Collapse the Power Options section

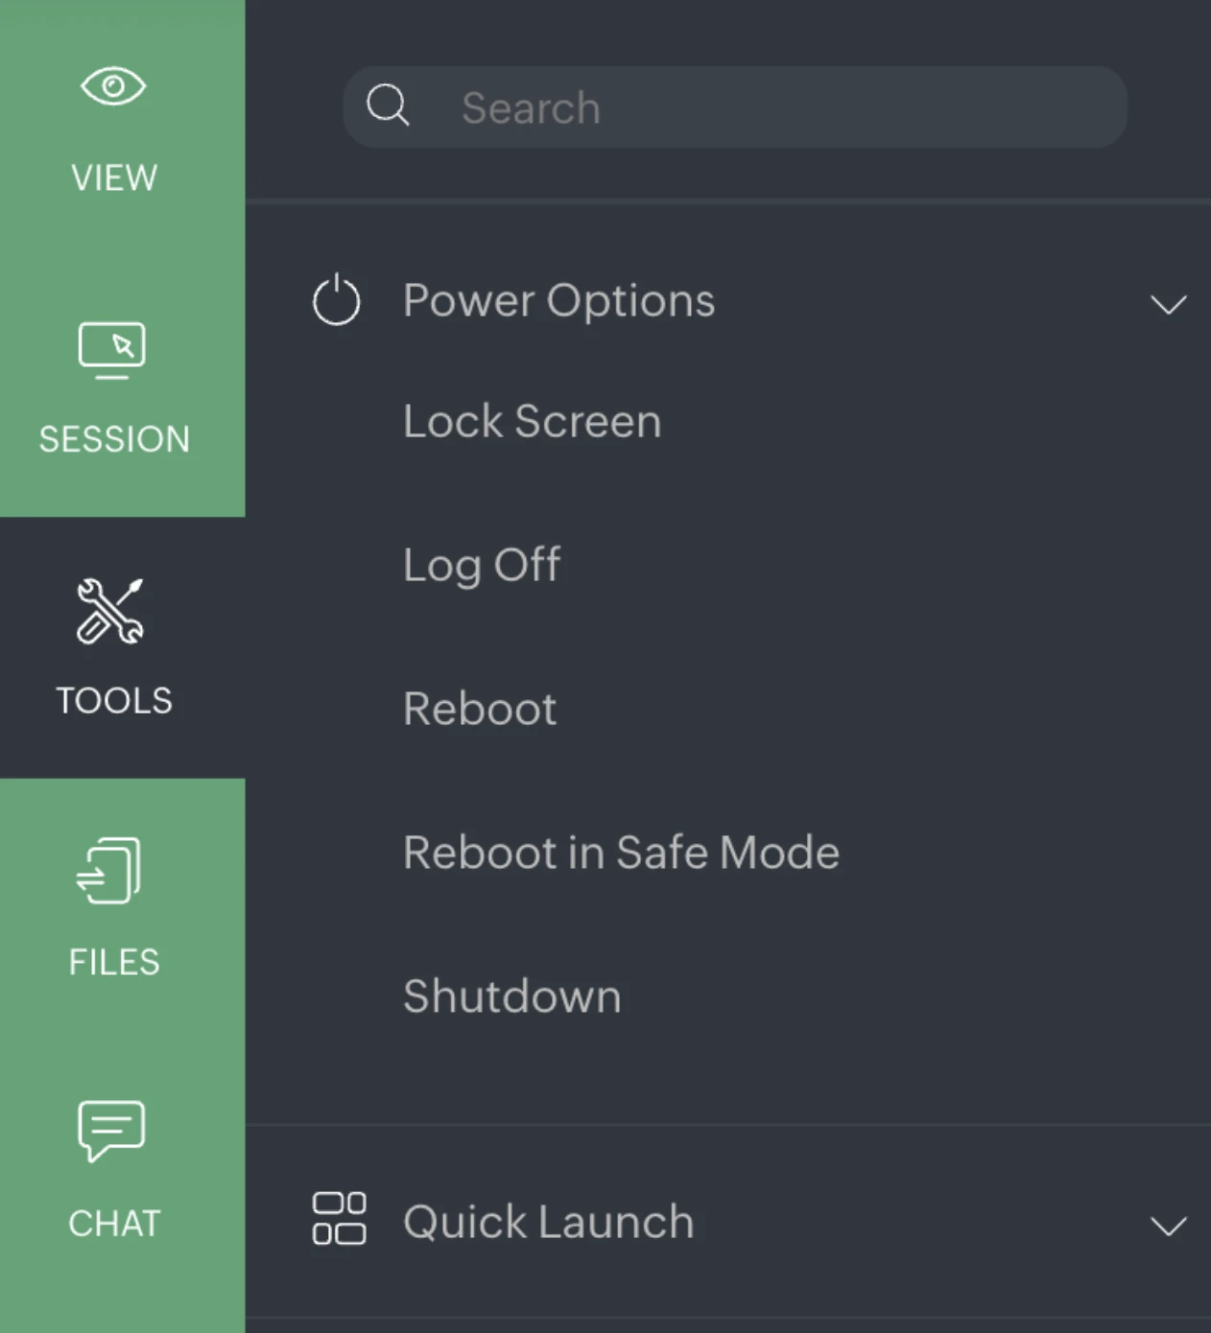[1169, 305]
